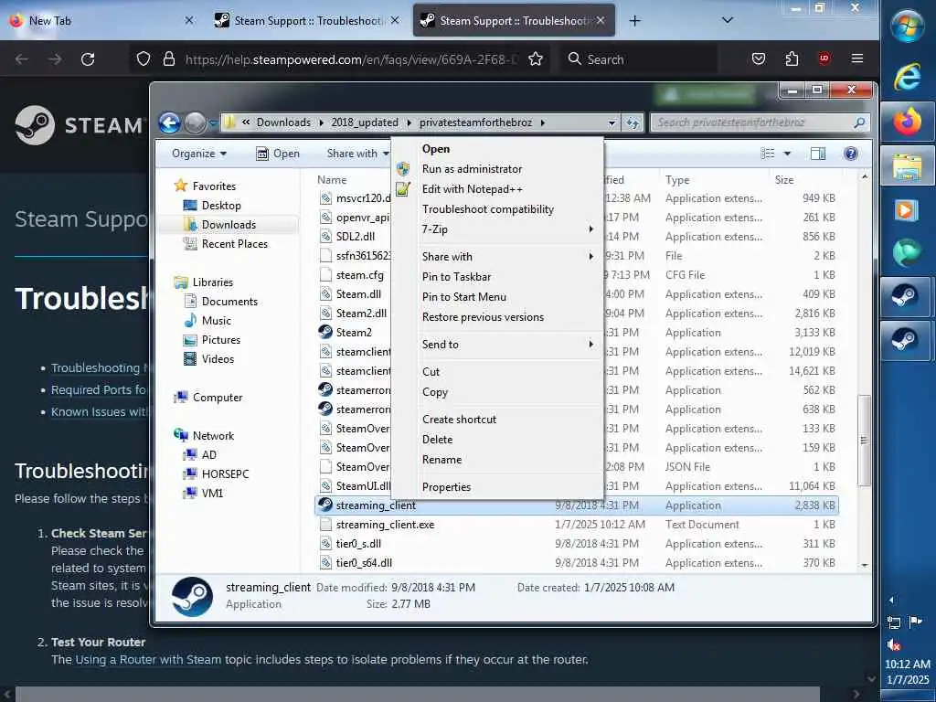Click Share with in Explorer toolbar
The image size is (936, 702).
tap(357, 154)
